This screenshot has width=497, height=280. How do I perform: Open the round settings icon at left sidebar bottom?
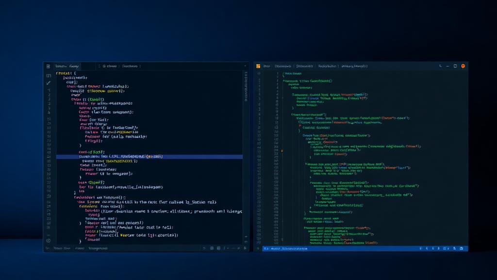tap(49, 241)
